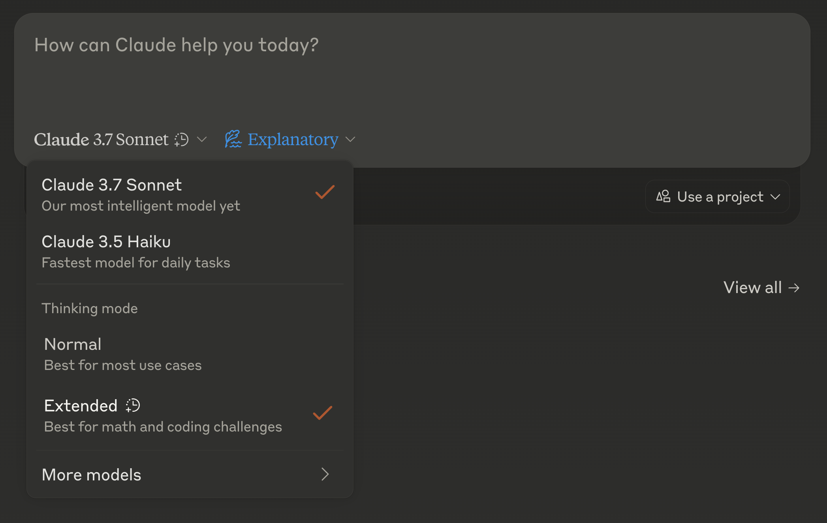The image size is (827, 523).
Task: Click the arrow icon beside View all
Action: [x=794, y=288]
